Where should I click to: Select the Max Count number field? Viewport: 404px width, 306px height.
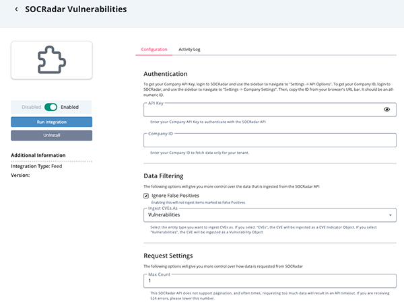click(269, 280)
